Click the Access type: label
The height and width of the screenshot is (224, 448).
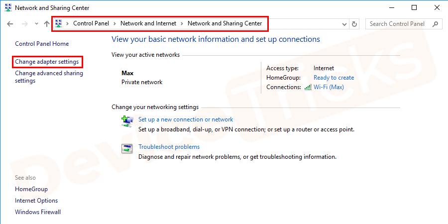coord(282,68)
